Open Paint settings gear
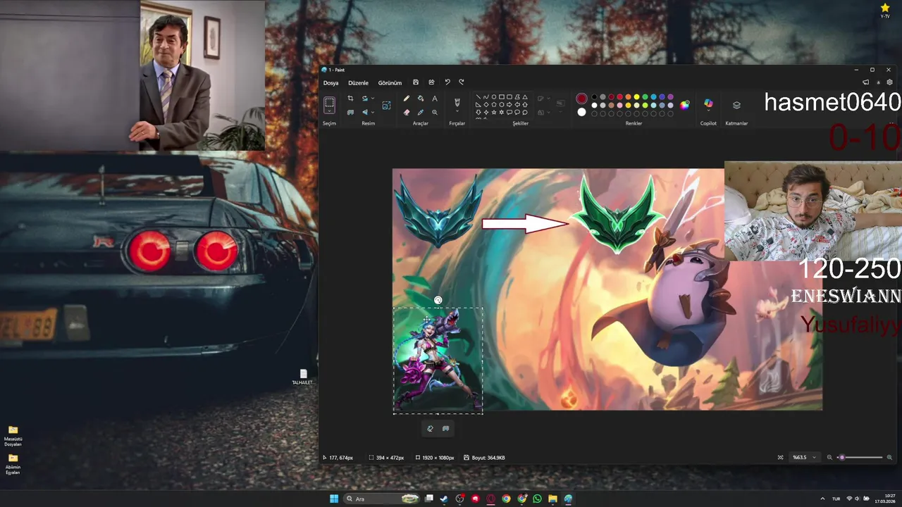This screenshot has height=507, width=902. (890, 82)
